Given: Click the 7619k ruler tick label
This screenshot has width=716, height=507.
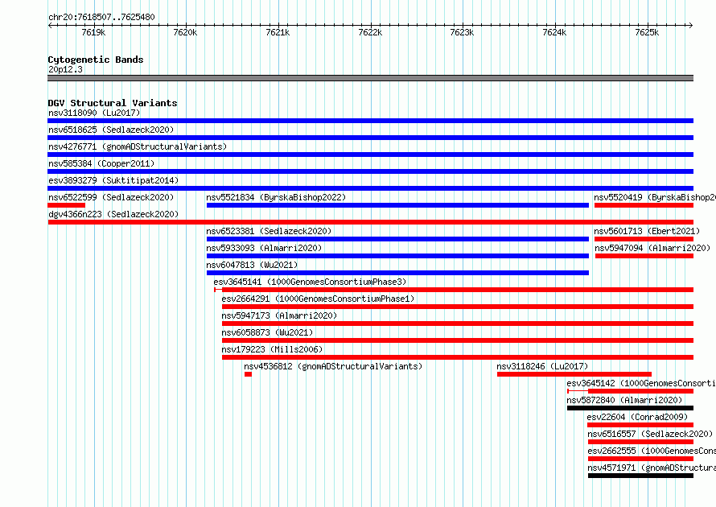Looking at the screenshot, I should 93,32.
